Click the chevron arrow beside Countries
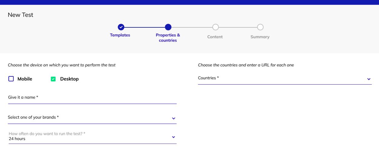Image resolution: width=379 pixels, height=153 pixels. (x=369, y=79)
